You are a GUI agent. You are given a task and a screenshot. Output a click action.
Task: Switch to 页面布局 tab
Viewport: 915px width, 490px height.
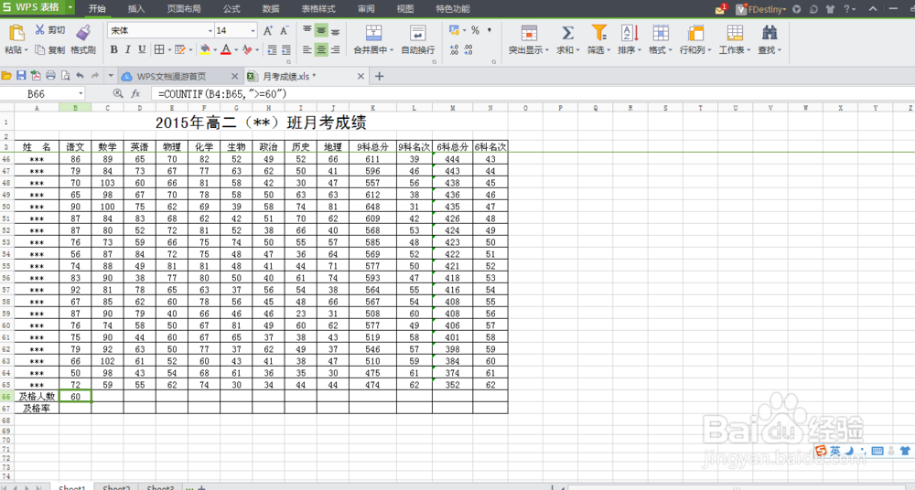point(184,9)
